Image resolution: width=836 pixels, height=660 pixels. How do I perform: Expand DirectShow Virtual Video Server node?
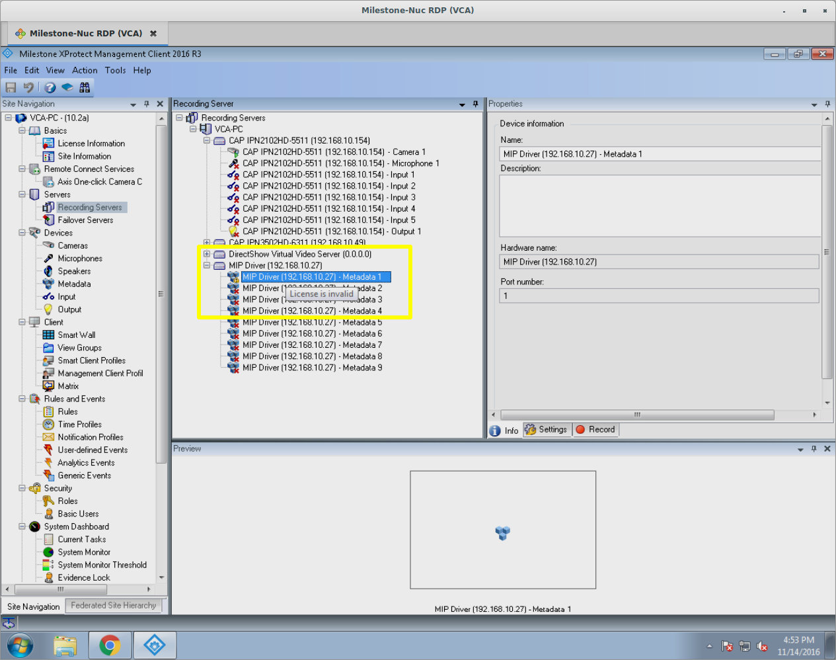(x=207, y=254)
